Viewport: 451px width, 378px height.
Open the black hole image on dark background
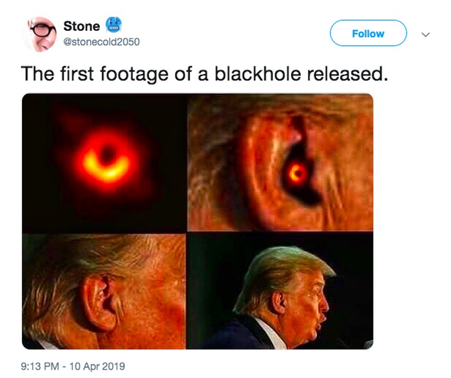click(x=104, y=162)
